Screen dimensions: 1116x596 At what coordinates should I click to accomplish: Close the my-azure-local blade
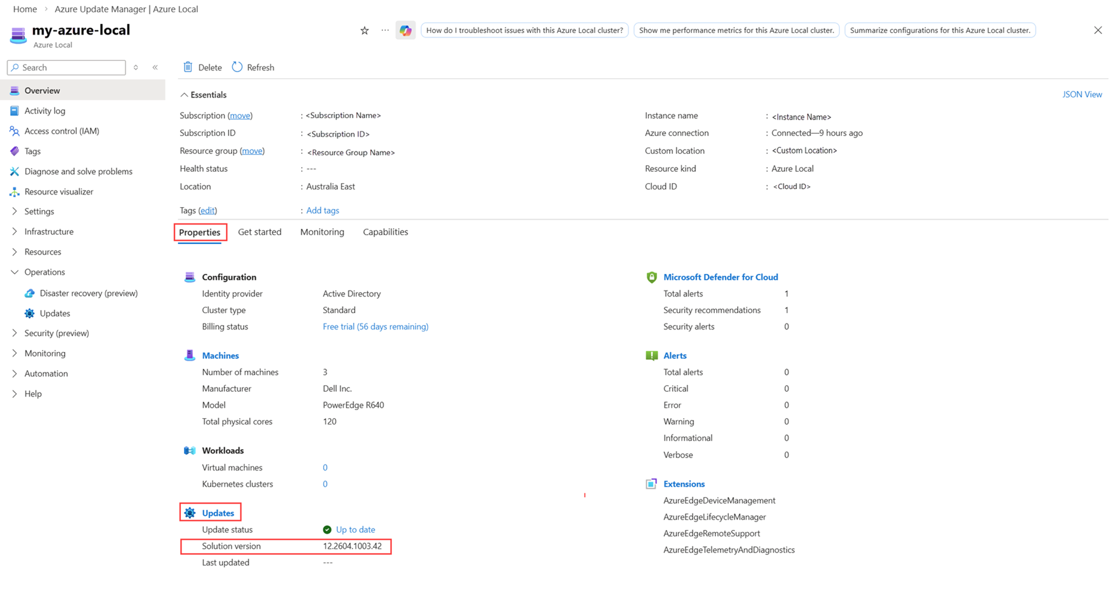1098,31
